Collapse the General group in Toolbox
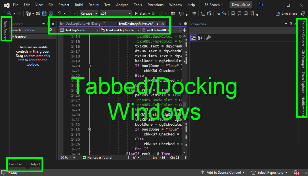The width and height of the screenshot is (308, 176). pos(13,37)
